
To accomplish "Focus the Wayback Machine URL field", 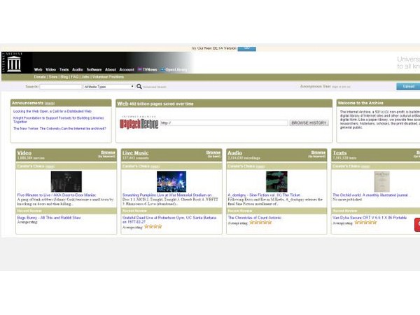I will pyautogui.click(x=224, y=122).
